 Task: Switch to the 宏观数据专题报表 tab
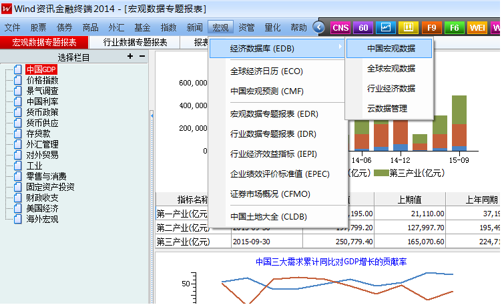pos(44,42)
